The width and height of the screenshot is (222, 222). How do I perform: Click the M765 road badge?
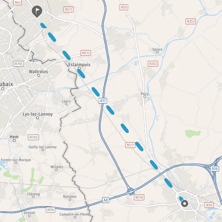click(18, 64)
